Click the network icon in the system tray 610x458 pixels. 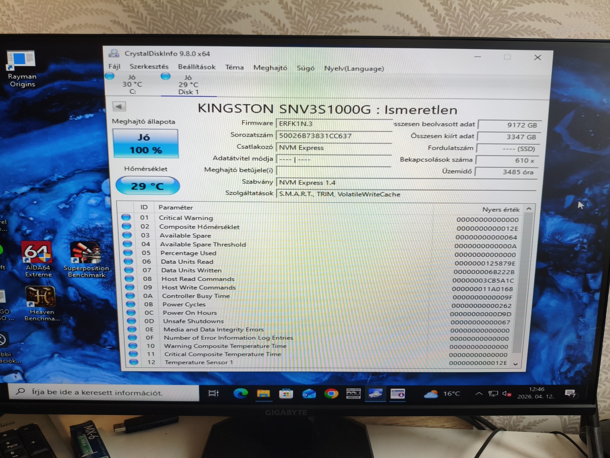(x=493, y=394)
